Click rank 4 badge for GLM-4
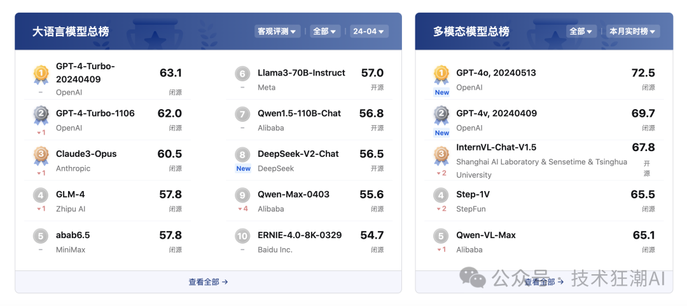The width and height of the screenshot is (687, 306). tap(41, 195)
